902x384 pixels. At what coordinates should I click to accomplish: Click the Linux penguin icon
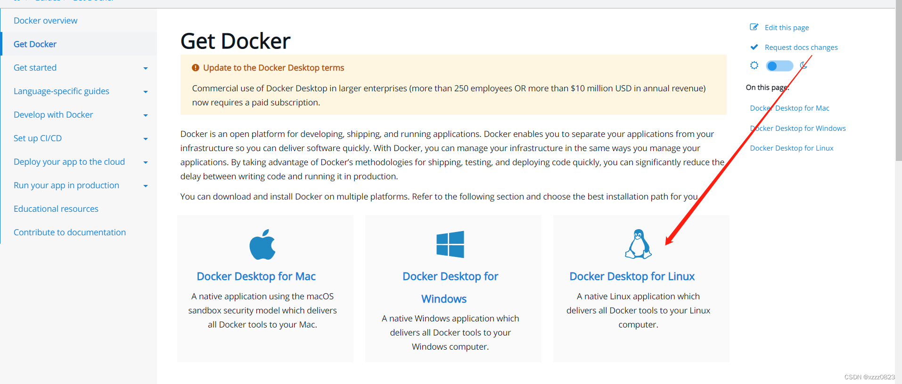(638, 244)
